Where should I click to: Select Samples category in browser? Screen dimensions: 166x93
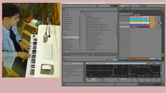coord(67,29)
